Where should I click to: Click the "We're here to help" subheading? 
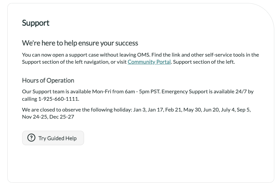coord(80,43)
